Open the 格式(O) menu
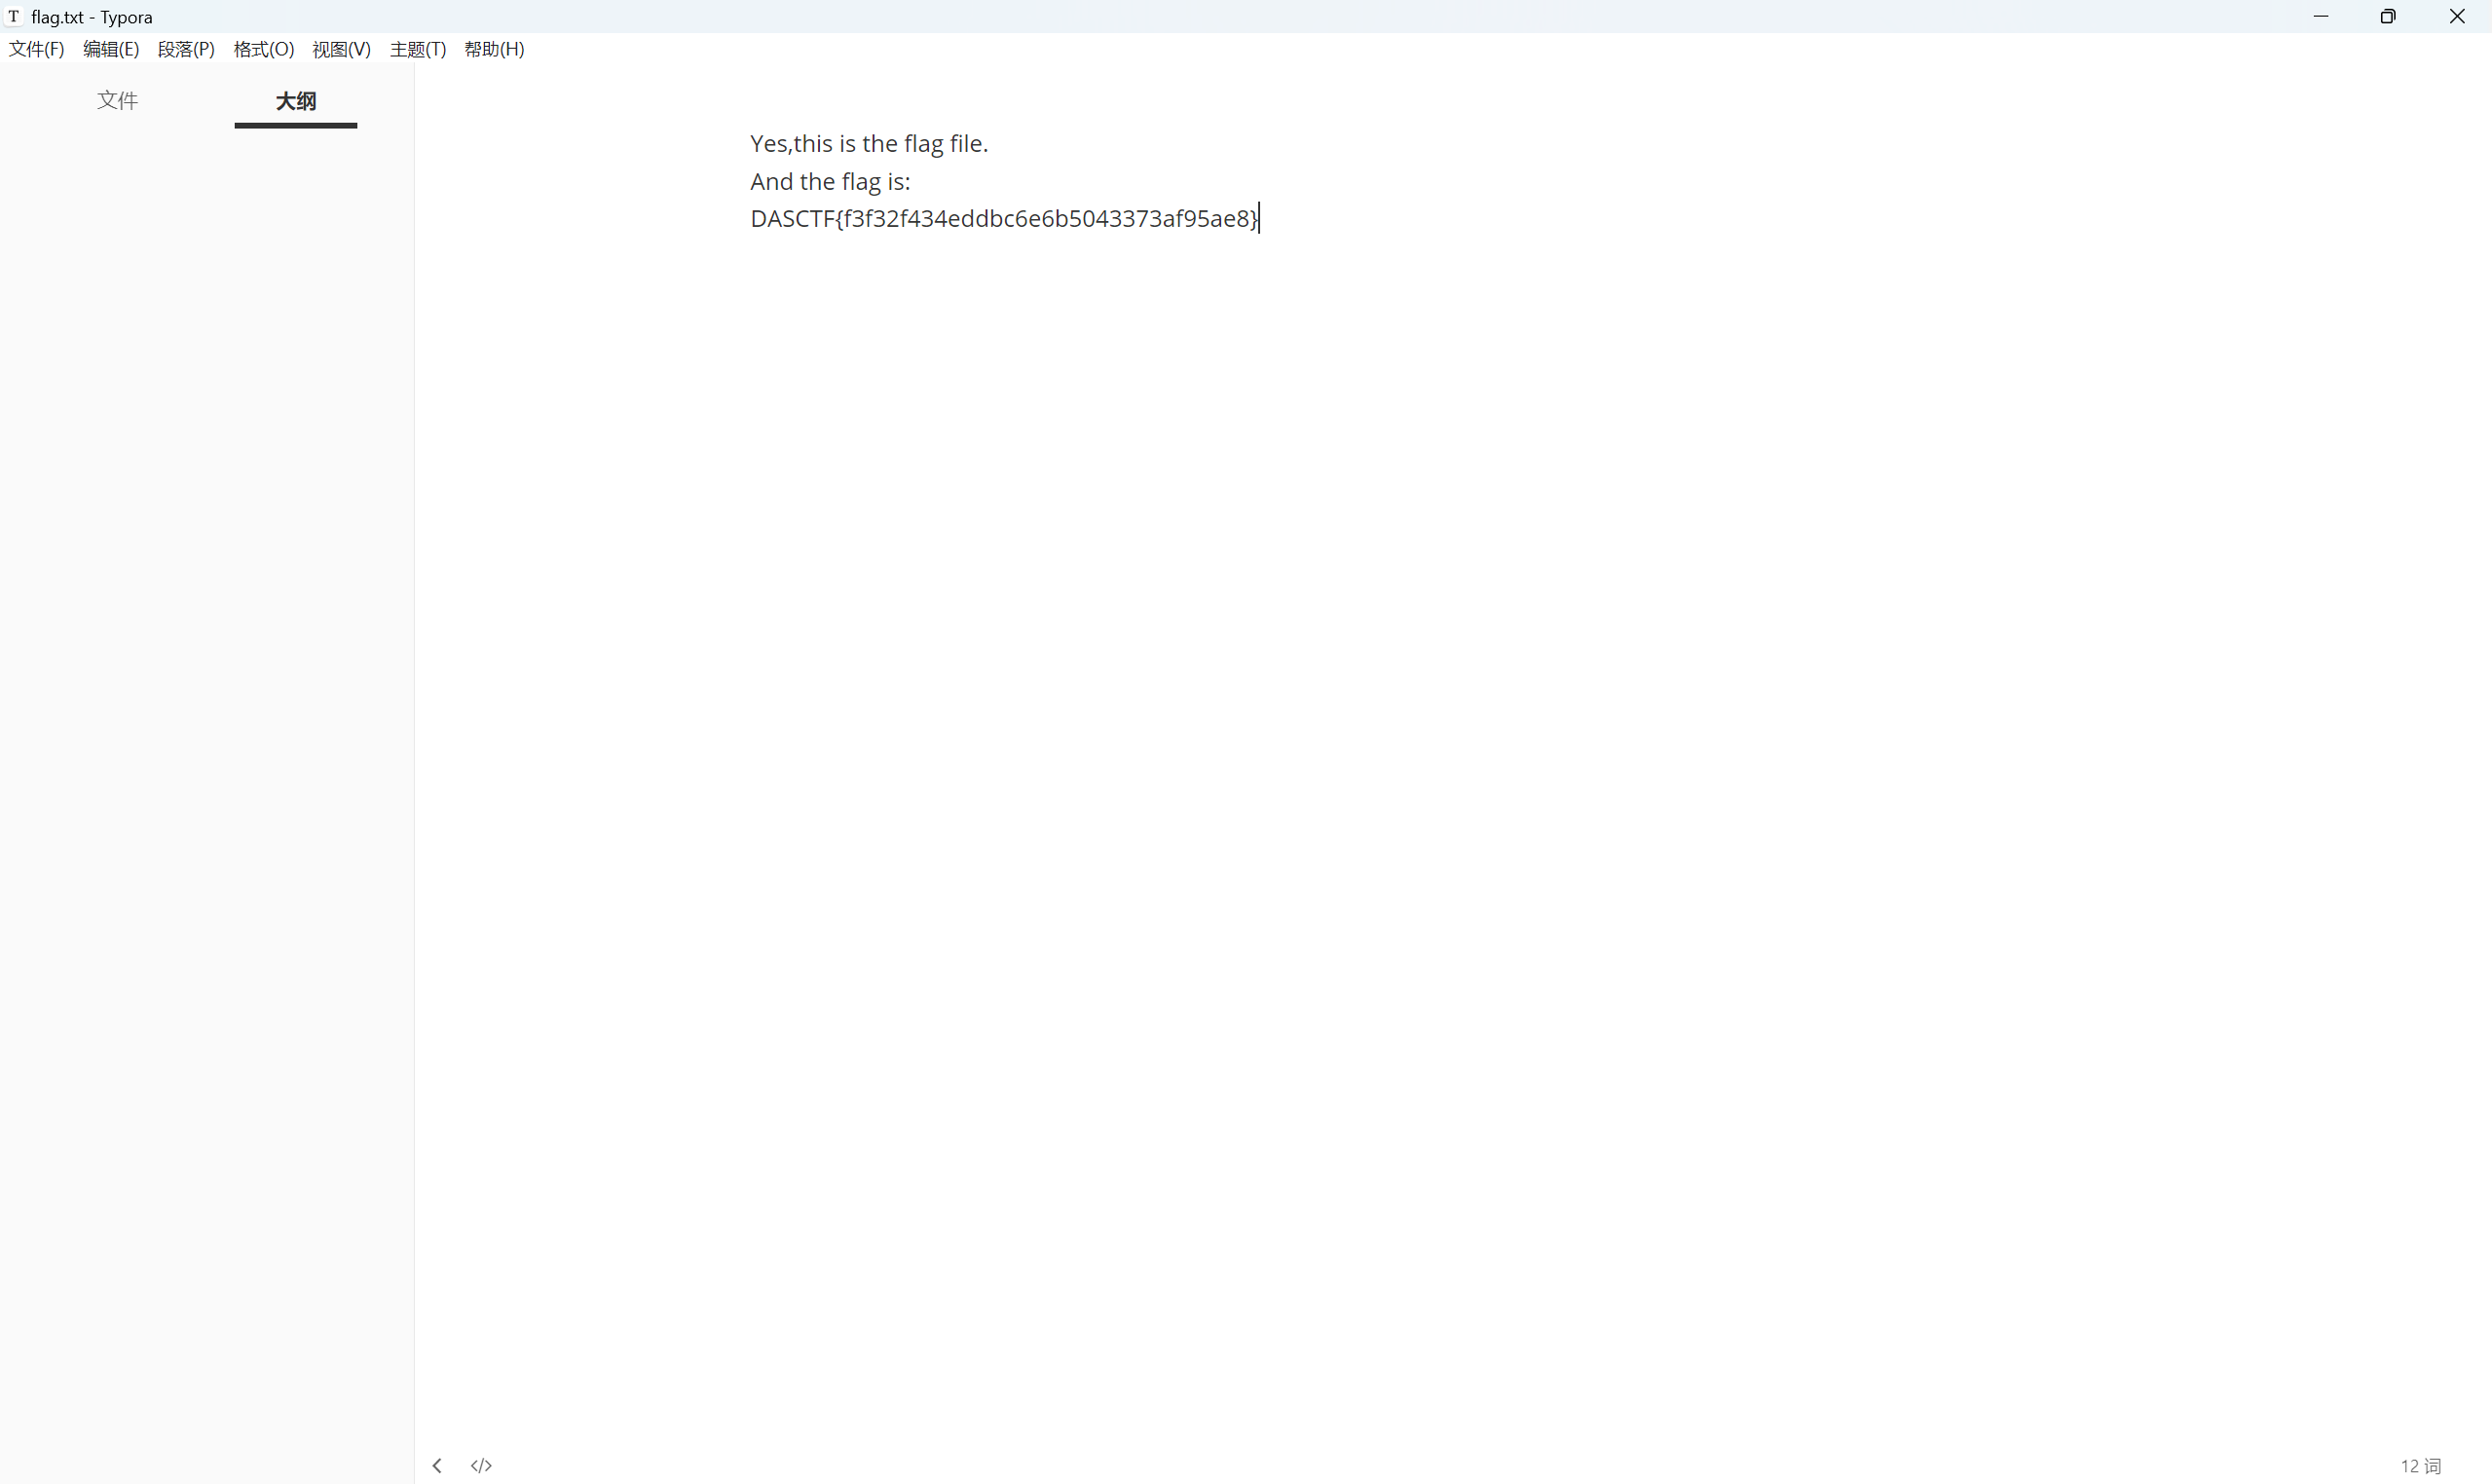This screenshot has width=2492, height=1484. pos(263,49)
